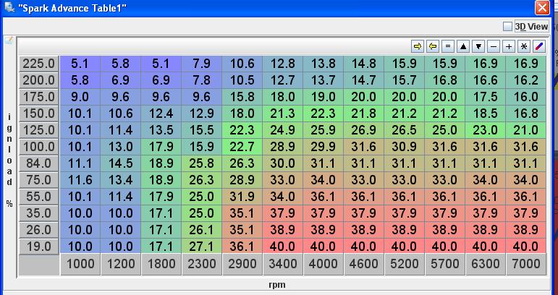Click the black down triangle decrement icon
The height and width of the screenshot is (295, 558).
point(478,46)
